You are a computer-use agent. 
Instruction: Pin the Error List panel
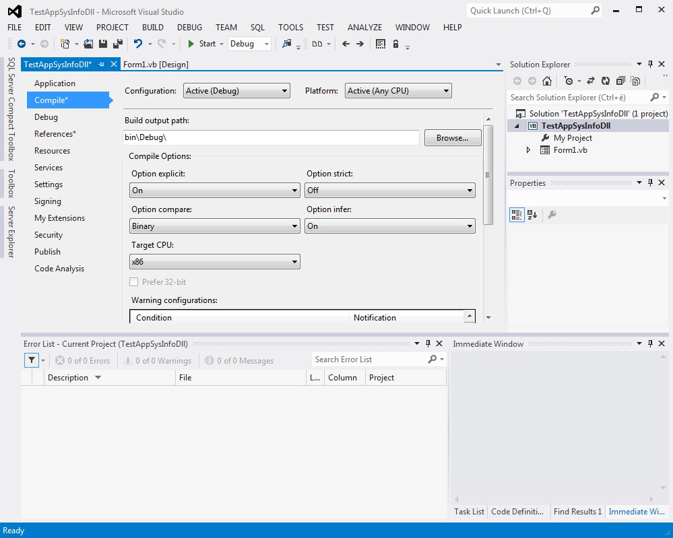pyautogui.click(x=428, y=343)
